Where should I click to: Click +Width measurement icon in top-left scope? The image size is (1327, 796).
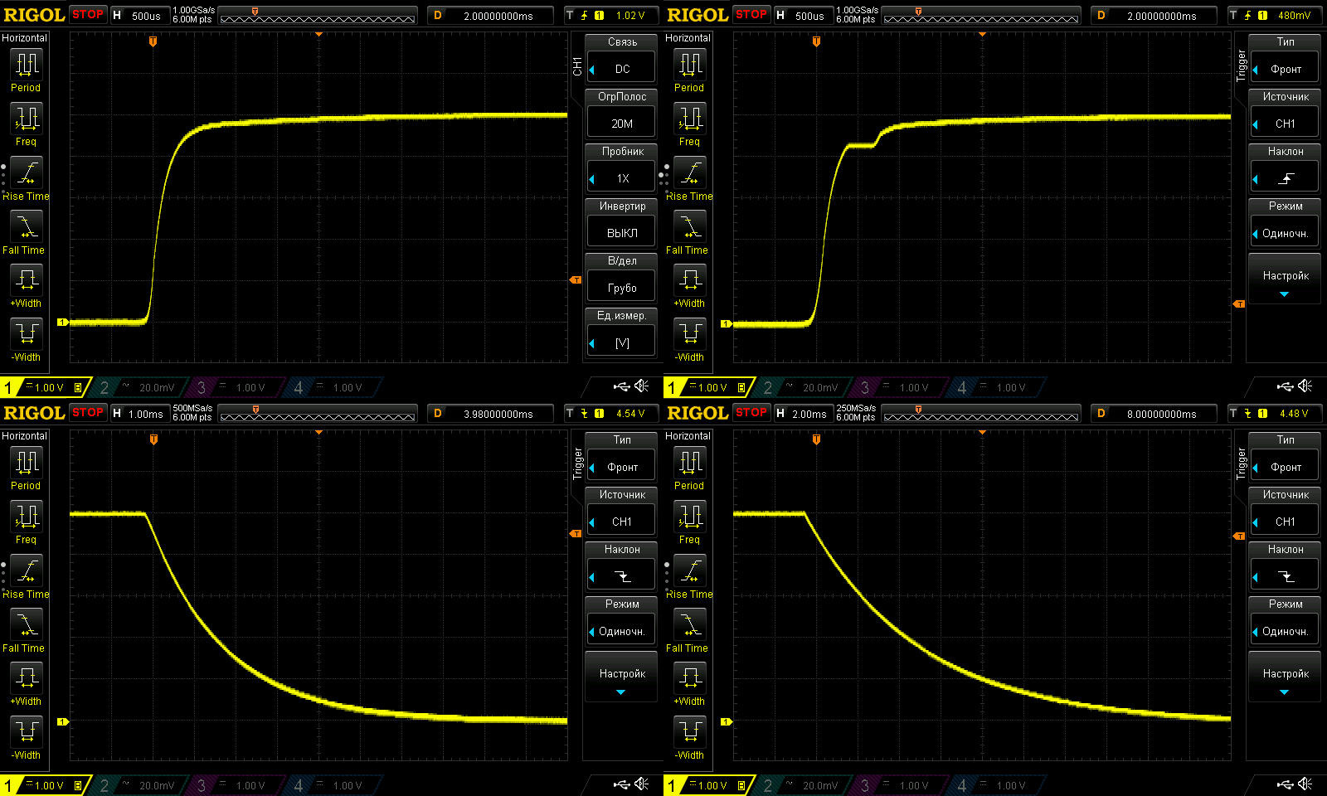coord(27,280)
